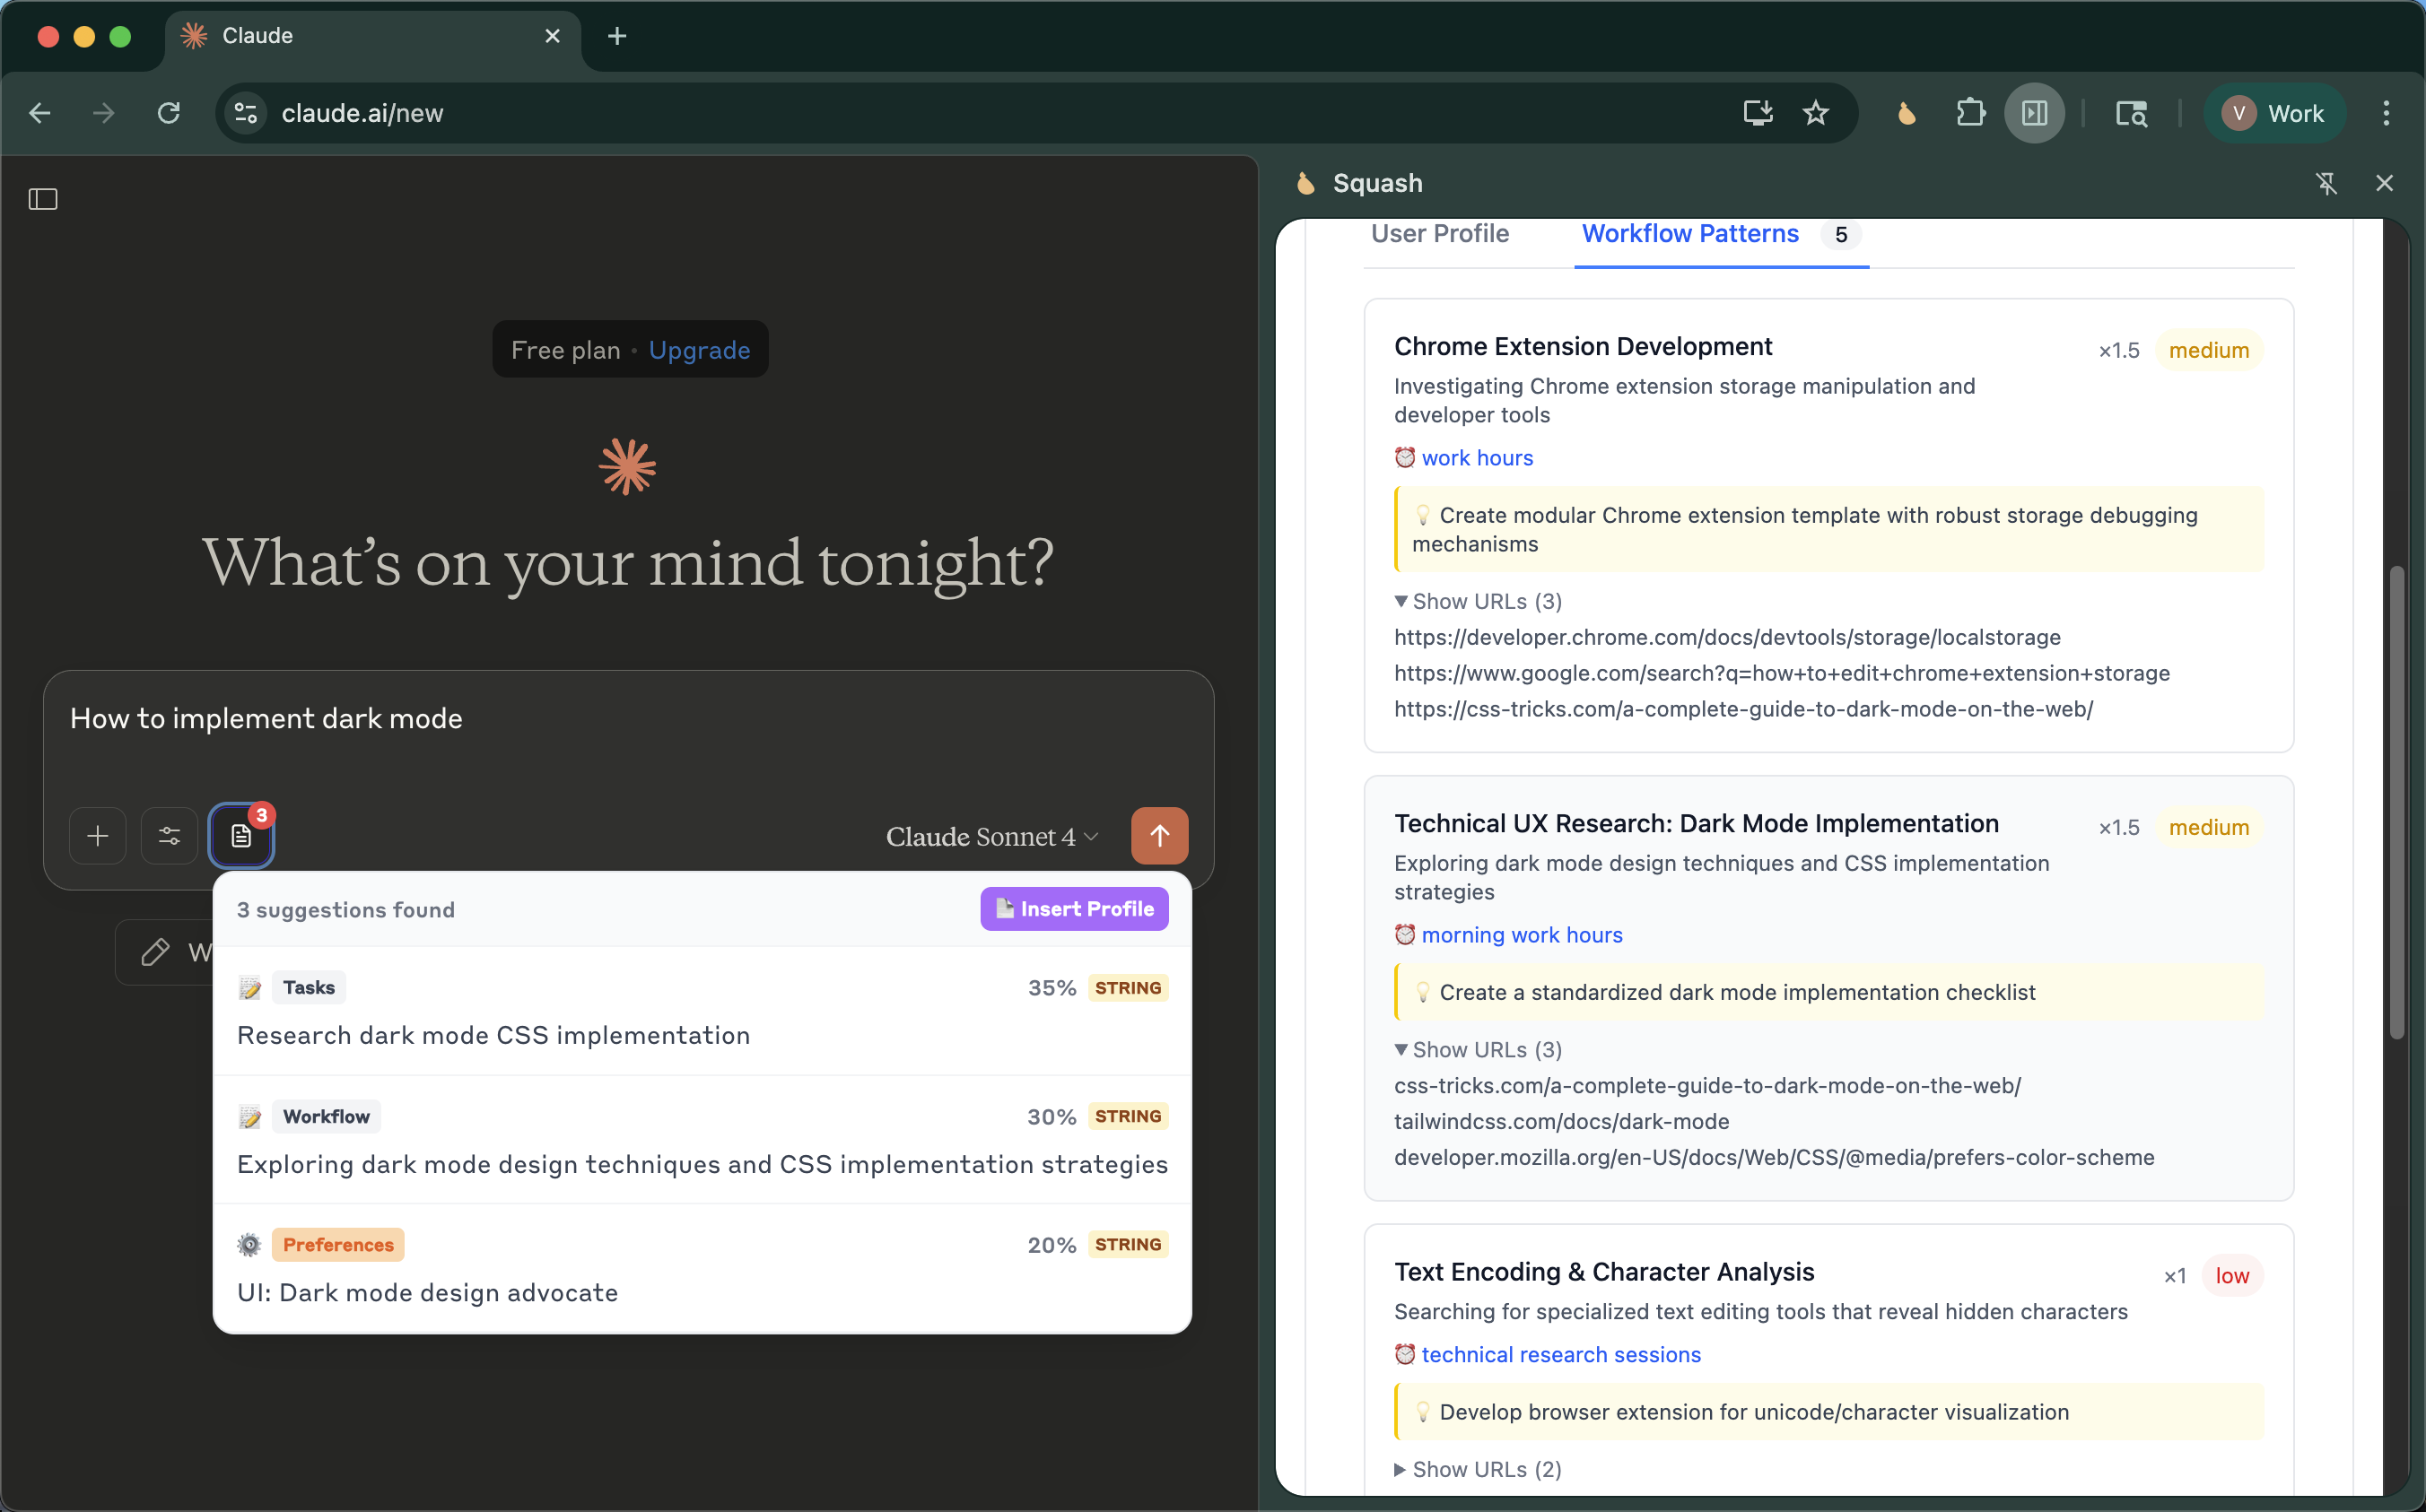
Task: Expand Show URLs (2) under Text Encoding
Action: click(x=1478, y=1469)
